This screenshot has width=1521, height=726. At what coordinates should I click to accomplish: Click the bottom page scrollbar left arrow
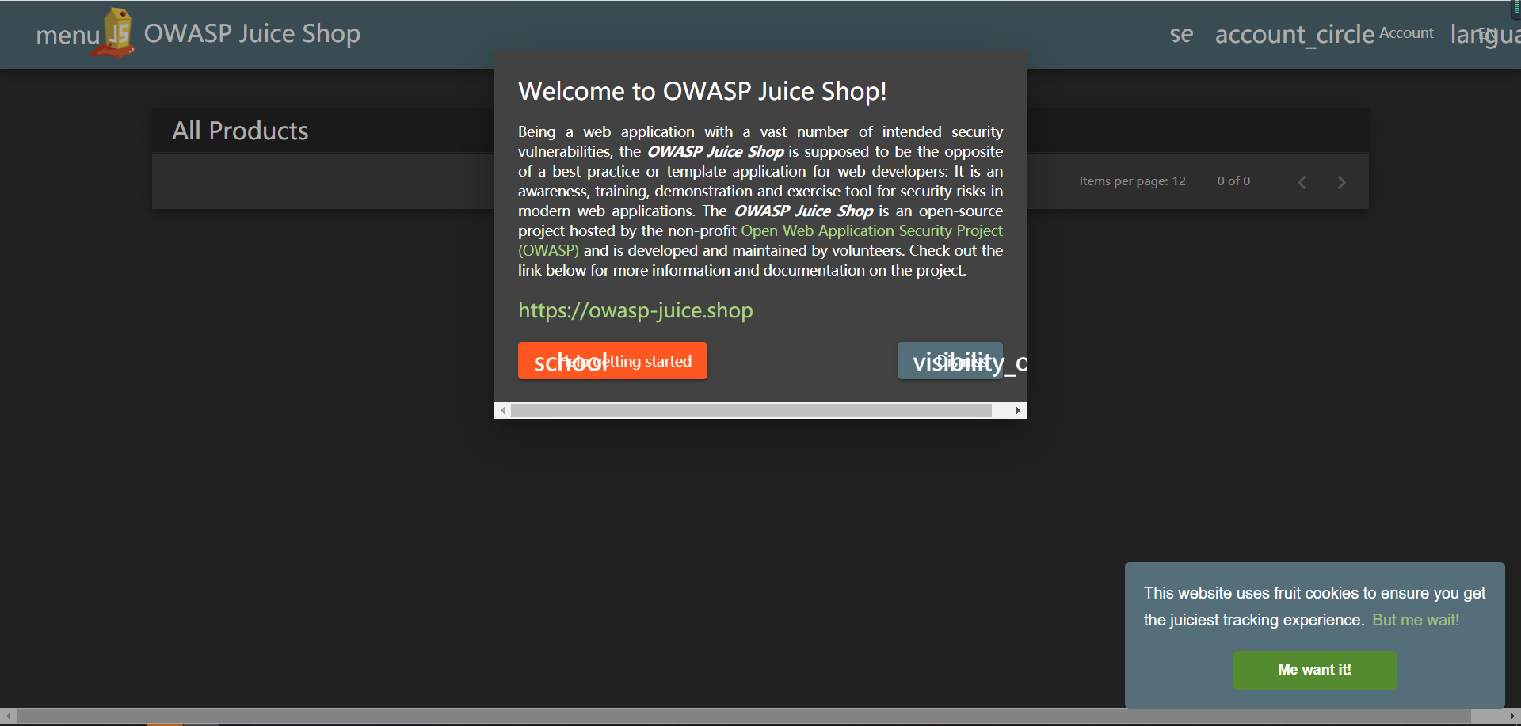(x=7, y=716)
